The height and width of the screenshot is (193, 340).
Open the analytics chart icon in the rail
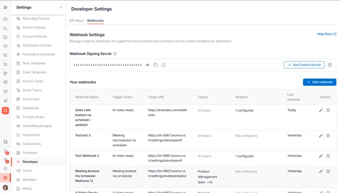coord(6,101)
